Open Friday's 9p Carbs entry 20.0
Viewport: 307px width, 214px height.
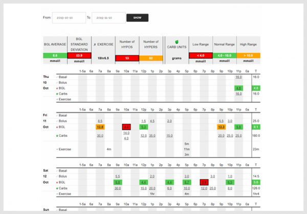[221, 135]
